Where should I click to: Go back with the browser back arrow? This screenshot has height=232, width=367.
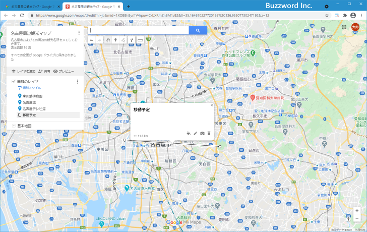6,16
